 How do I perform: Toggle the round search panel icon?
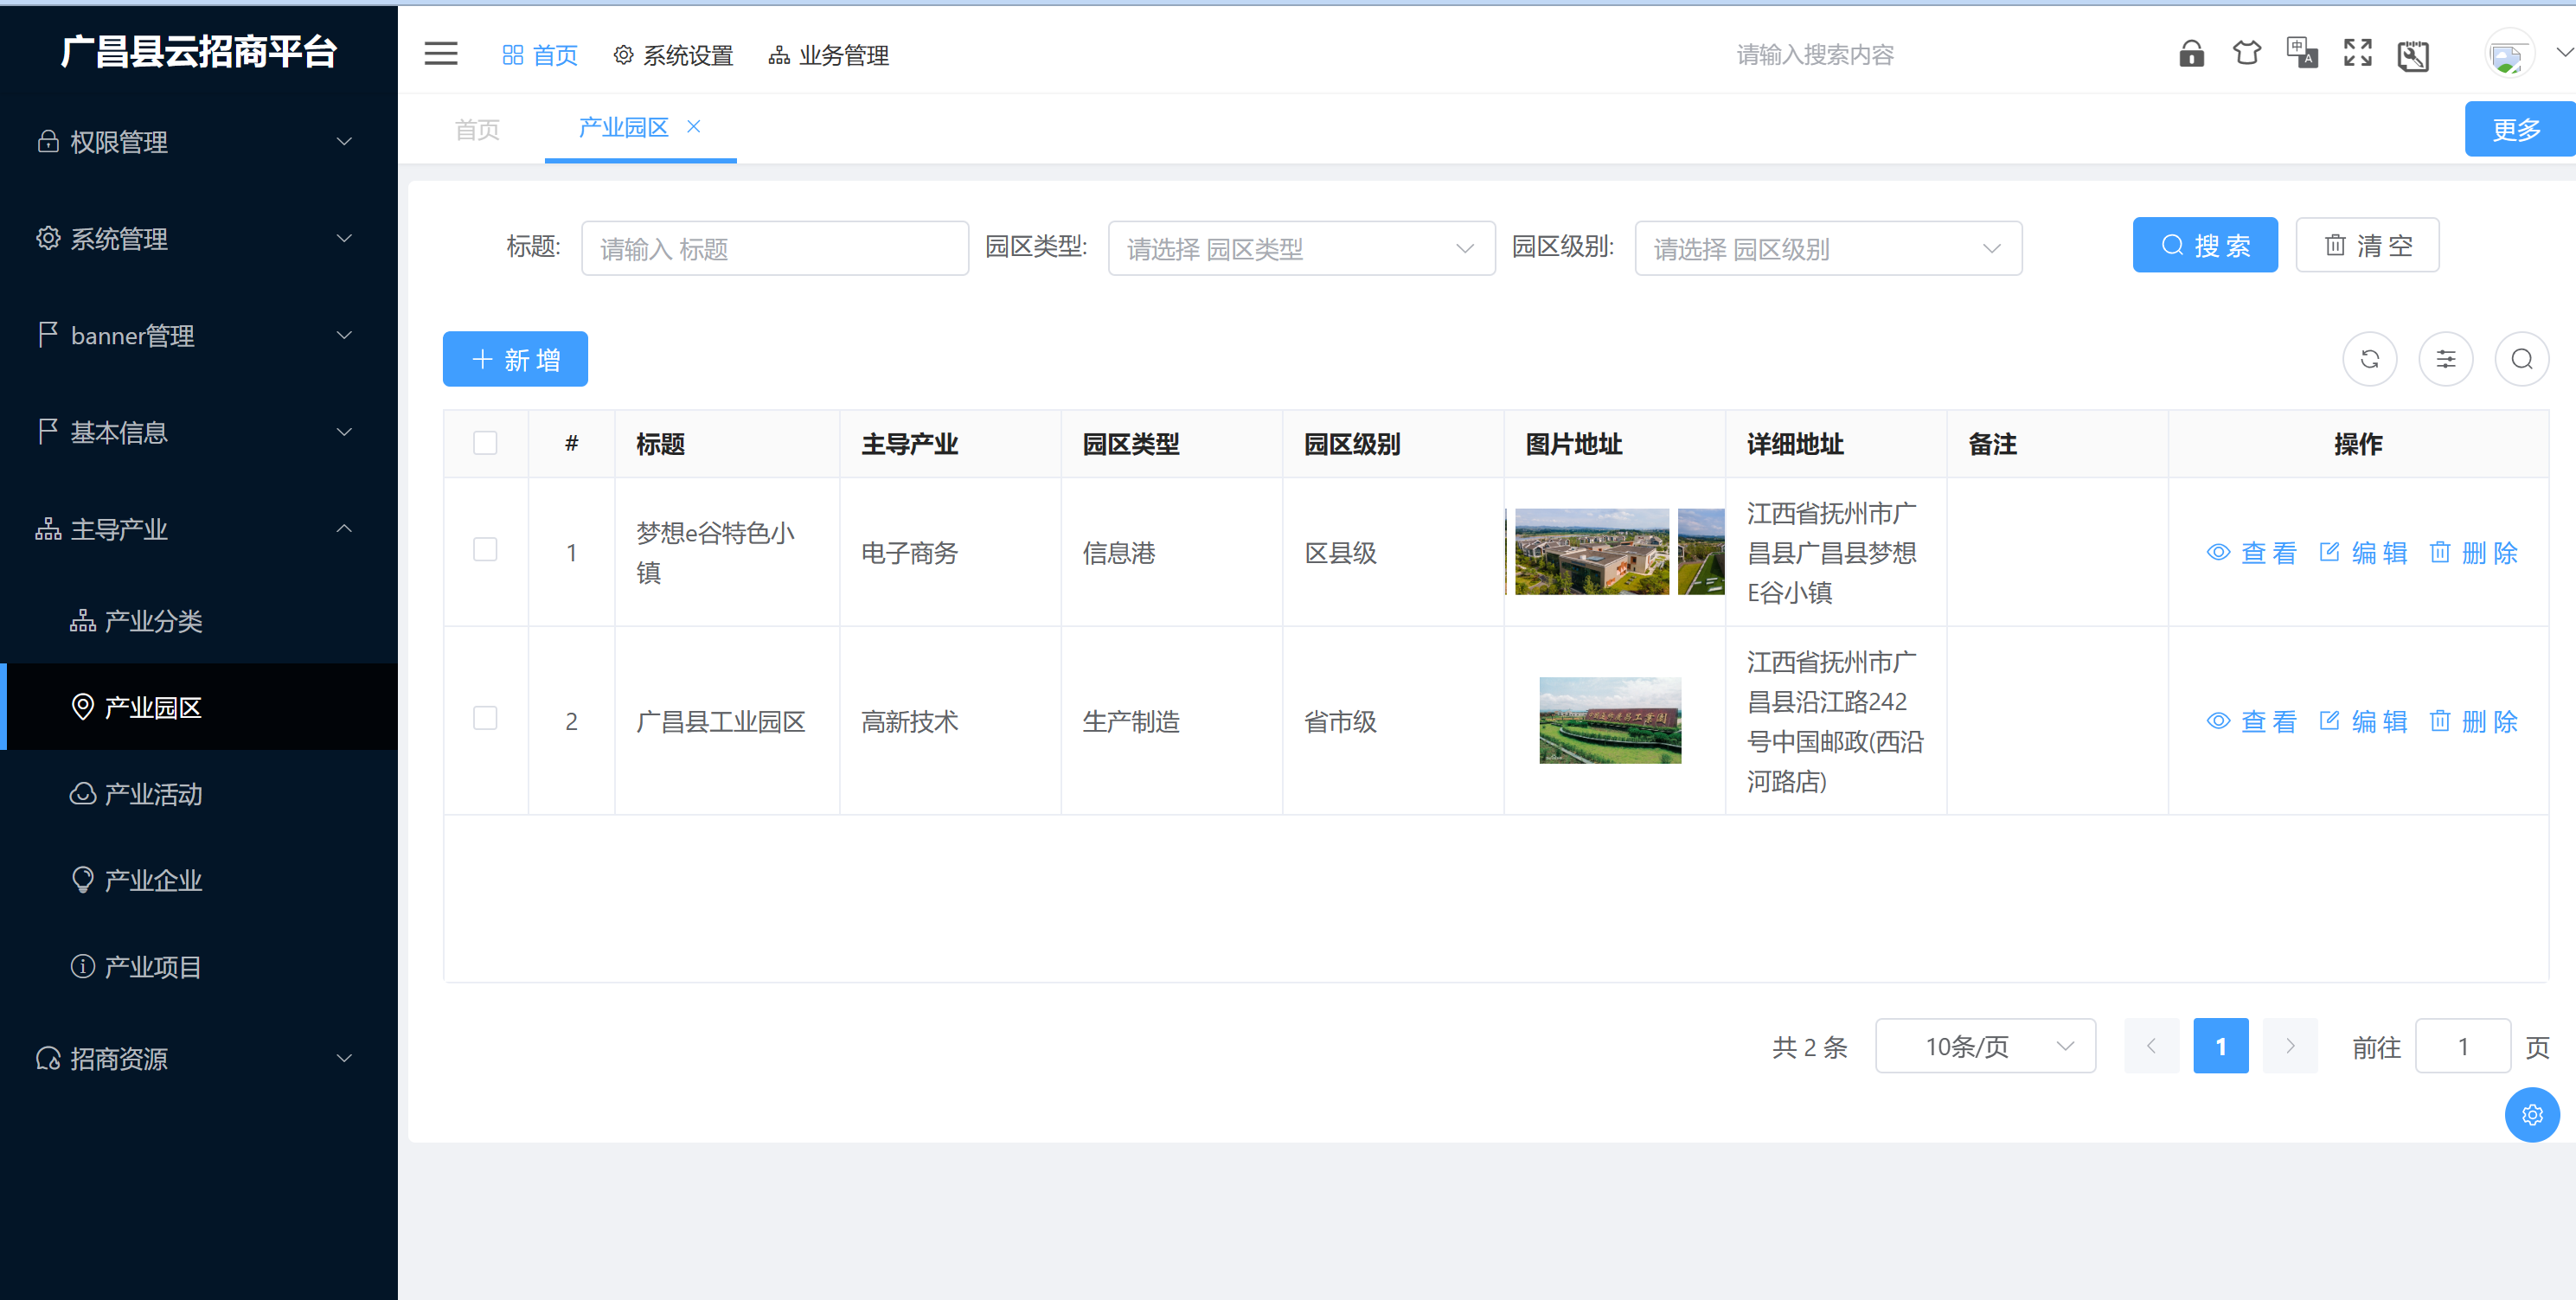2521,359
